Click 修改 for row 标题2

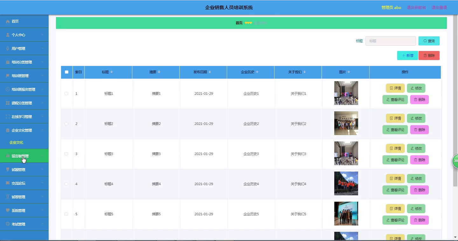[x=416, y=118]
